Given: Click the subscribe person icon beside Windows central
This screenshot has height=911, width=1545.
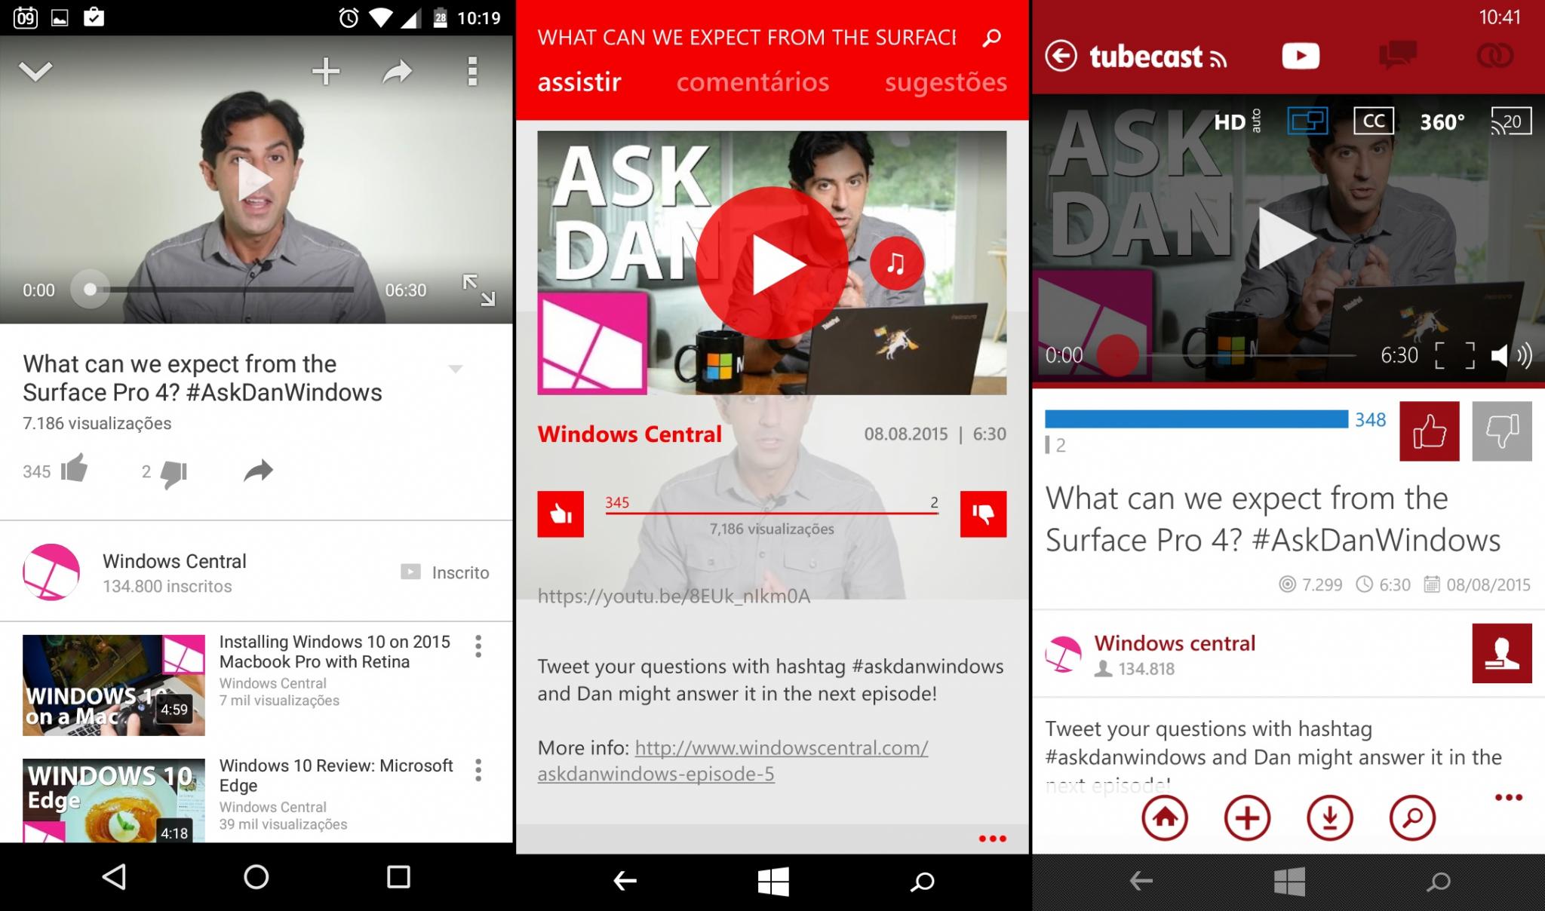Looking at the screenshot, I should coord(1501,653).
